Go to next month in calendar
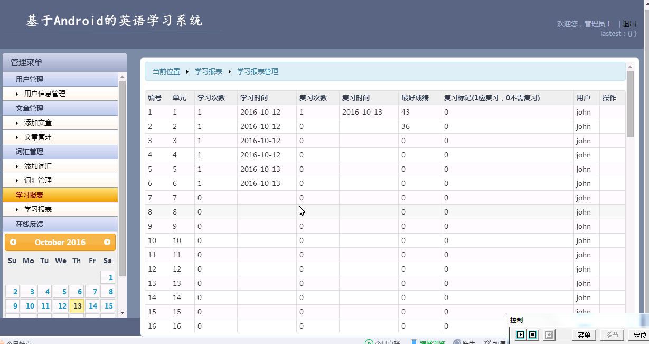Image resolution: width=649 pixels, height=344 pixels. click(107, 242)
